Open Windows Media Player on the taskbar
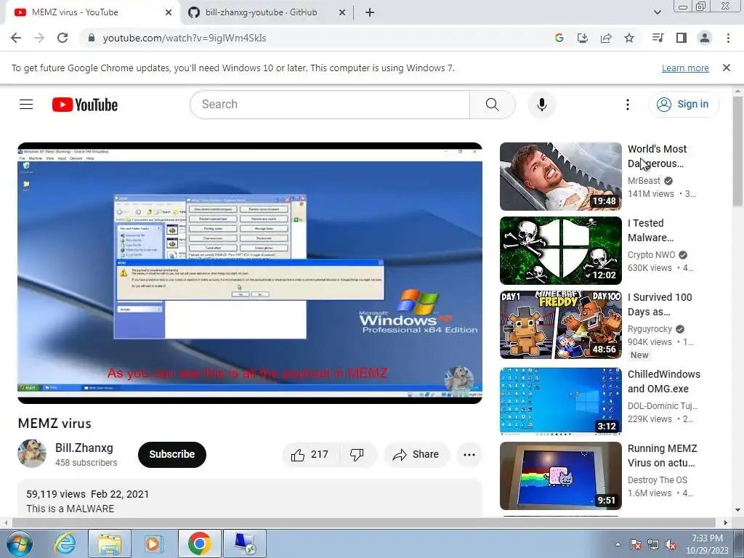Viewport: 744px width, 558px height. pos(153,543)
